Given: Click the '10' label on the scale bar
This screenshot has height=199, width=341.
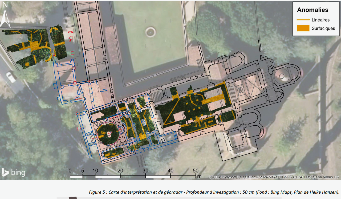Looking at the screenshot, I should [95, 171].
